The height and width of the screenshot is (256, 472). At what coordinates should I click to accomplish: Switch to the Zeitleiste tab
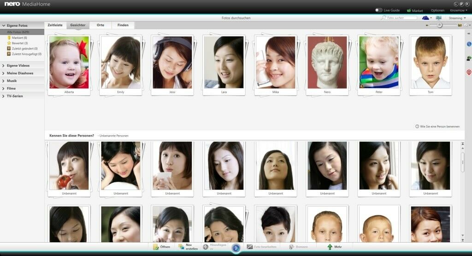click(55, 25)
